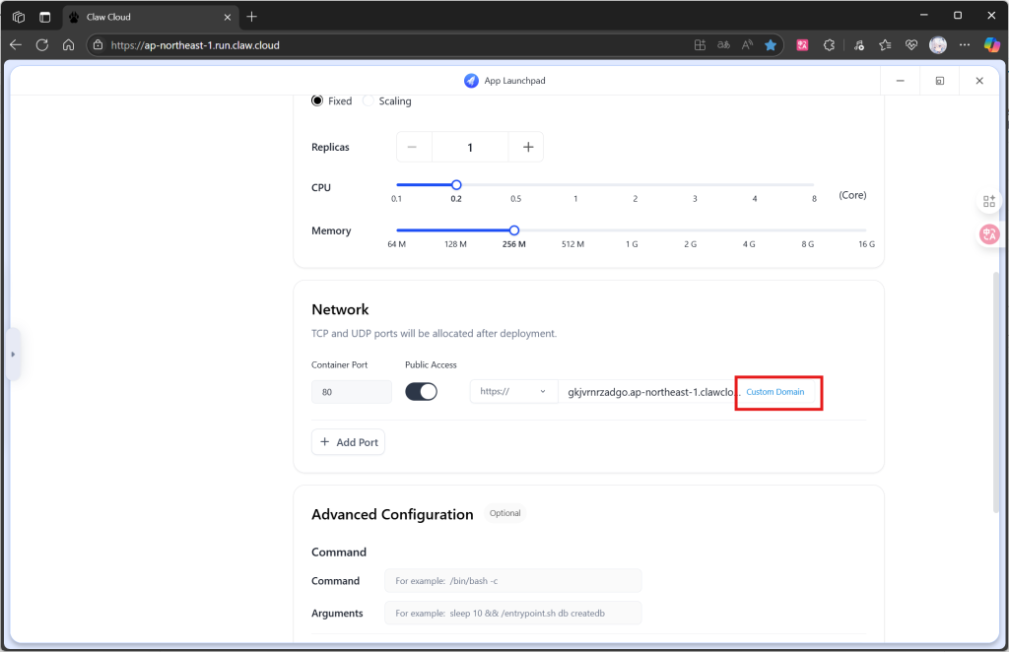The height and width of the screenshot is (652, 1009).
Task: Switch to the Claw Cloud browser tab
Action: point(151,17)
